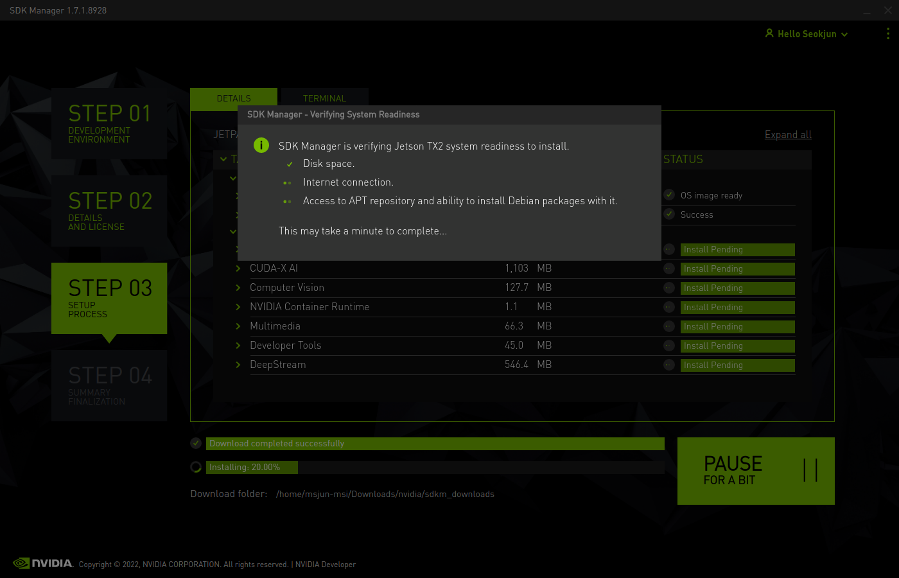Select the CUDA-X AI component name
Image resolution: width=899 pixels, height=578 pixels.
click(274, 268)
